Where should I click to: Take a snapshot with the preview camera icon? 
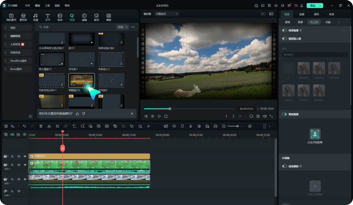pos(258,116)
